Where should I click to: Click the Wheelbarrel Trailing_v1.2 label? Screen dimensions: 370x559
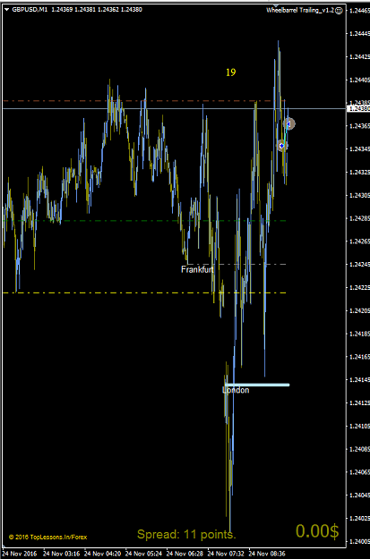click(x=300, y=11)
